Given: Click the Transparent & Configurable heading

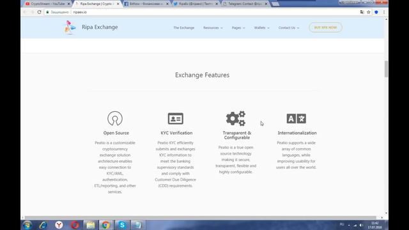Looking at the screenshot, I should 237,135.
